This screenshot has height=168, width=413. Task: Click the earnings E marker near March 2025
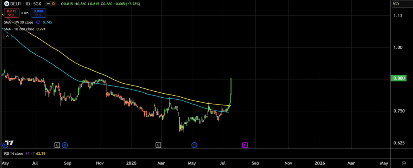click(158, 144)
